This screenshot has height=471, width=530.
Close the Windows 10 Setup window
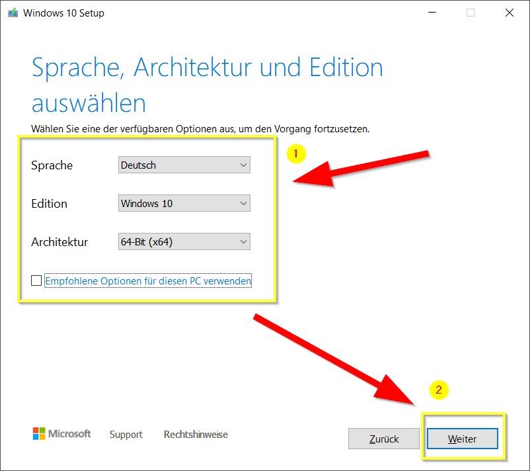[x=510, y=13]
